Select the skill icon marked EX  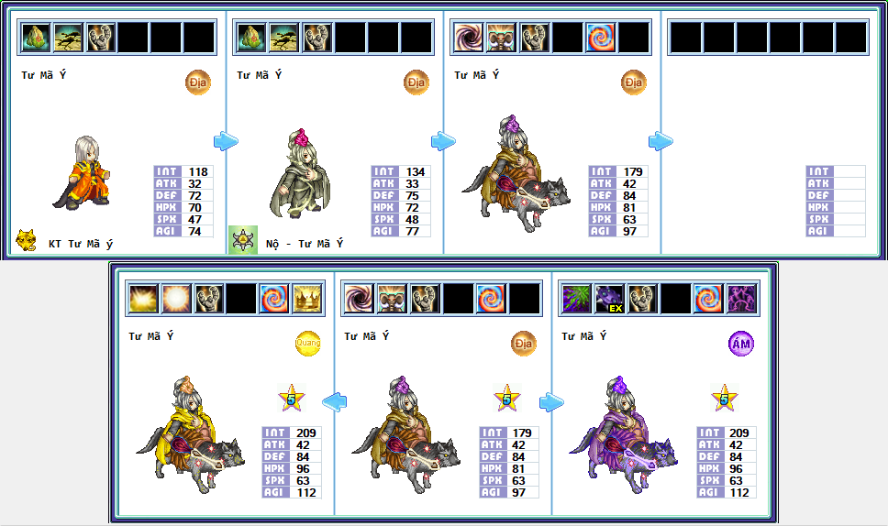tap(609, 299)
